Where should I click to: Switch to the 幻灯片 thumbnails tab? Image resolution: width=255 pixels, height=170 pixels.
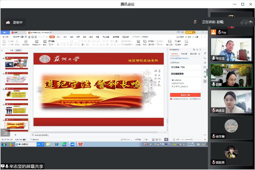coord(19,50)
